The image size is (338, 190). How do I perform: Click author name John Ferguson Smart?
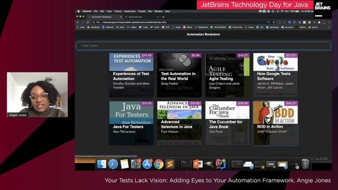point(272,131)
